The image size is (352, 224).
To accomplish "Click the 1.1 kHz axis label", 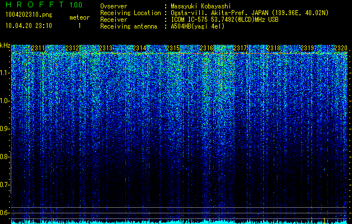I will click(x=4, y=73).
